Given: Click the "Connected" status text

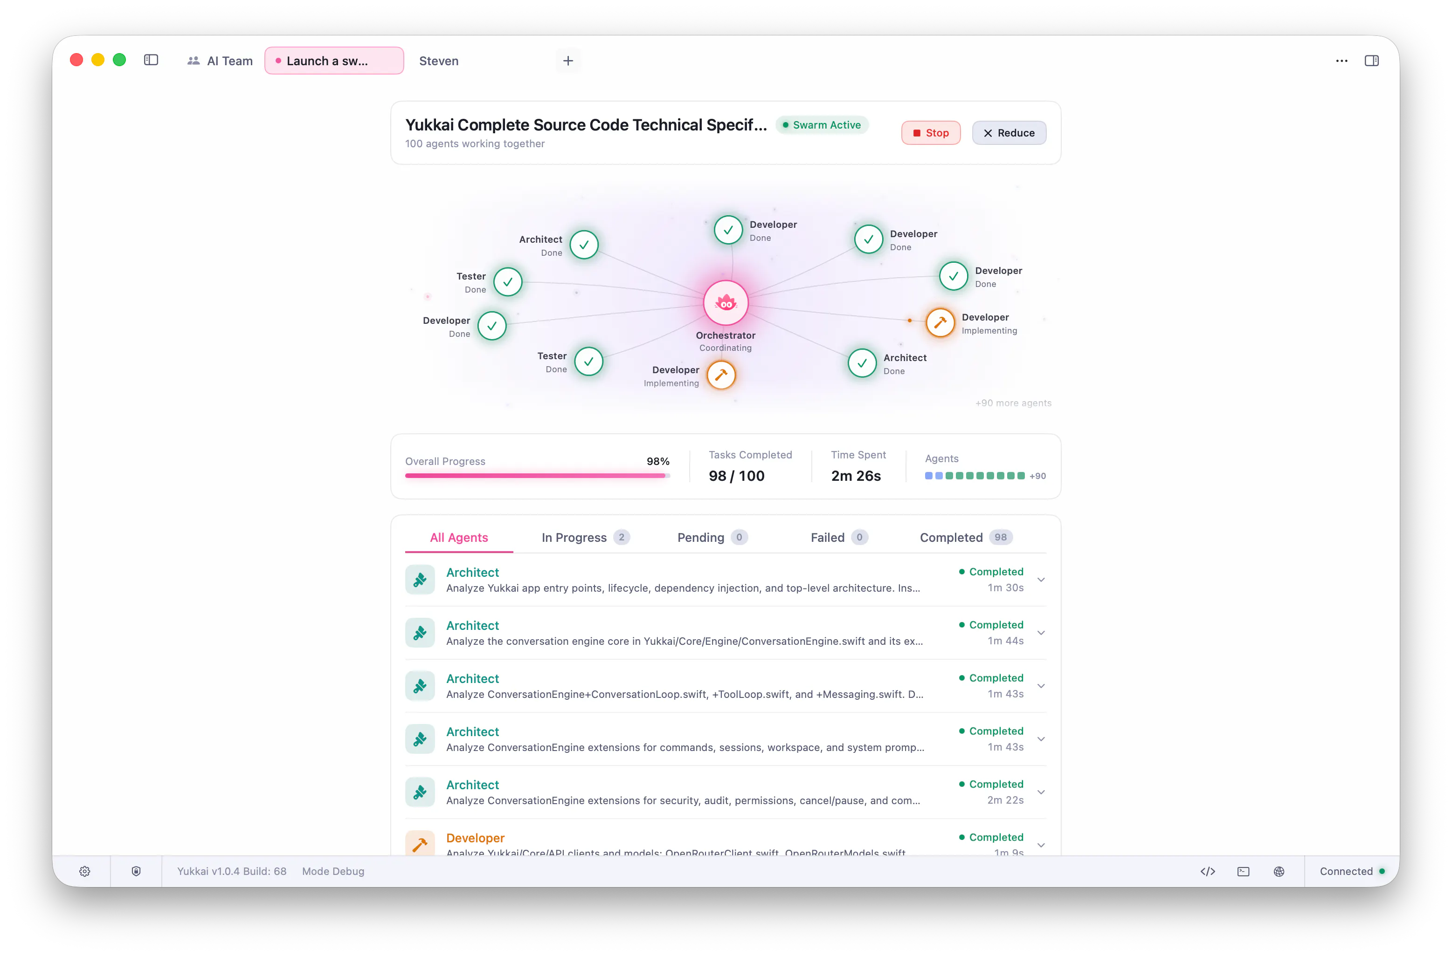Looking at the screenshot, I should click(x=1346, y=871).
